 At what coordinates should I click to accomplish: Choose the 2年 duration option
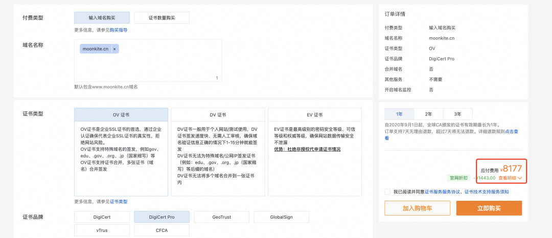[x=428, y=114]
